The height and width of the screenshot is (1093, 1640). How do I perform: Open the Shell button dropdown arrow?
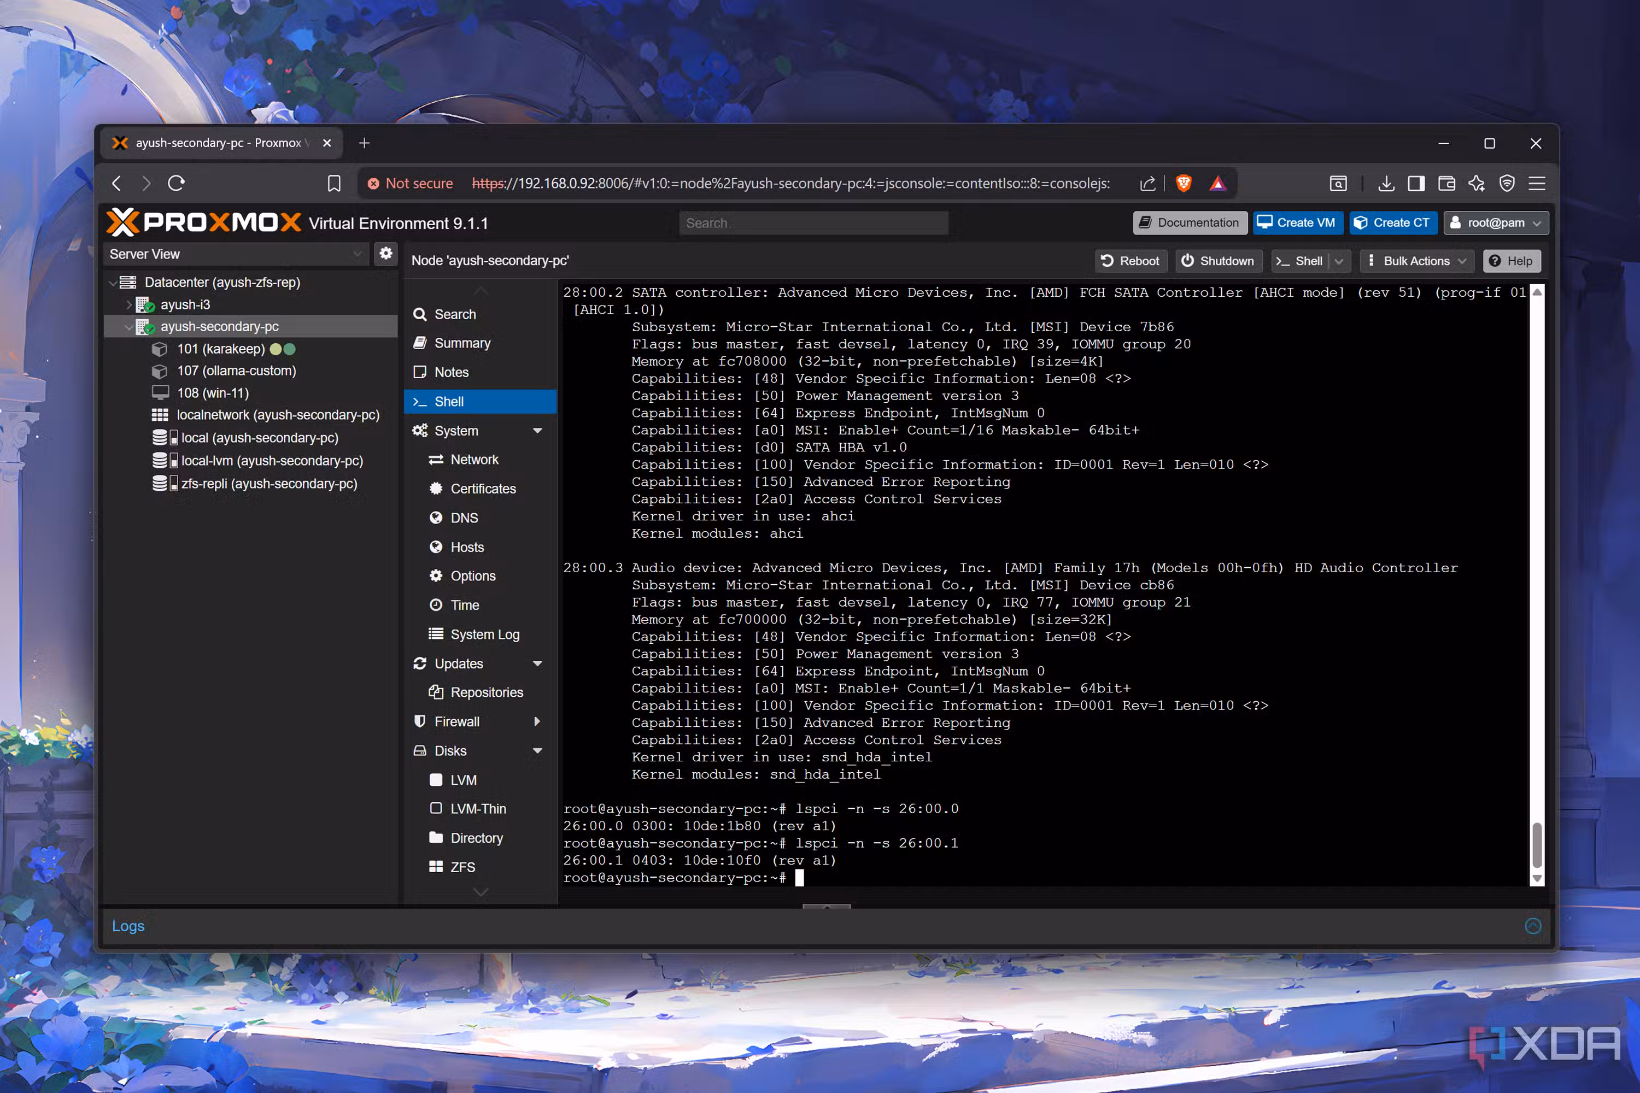[1339, 261]
